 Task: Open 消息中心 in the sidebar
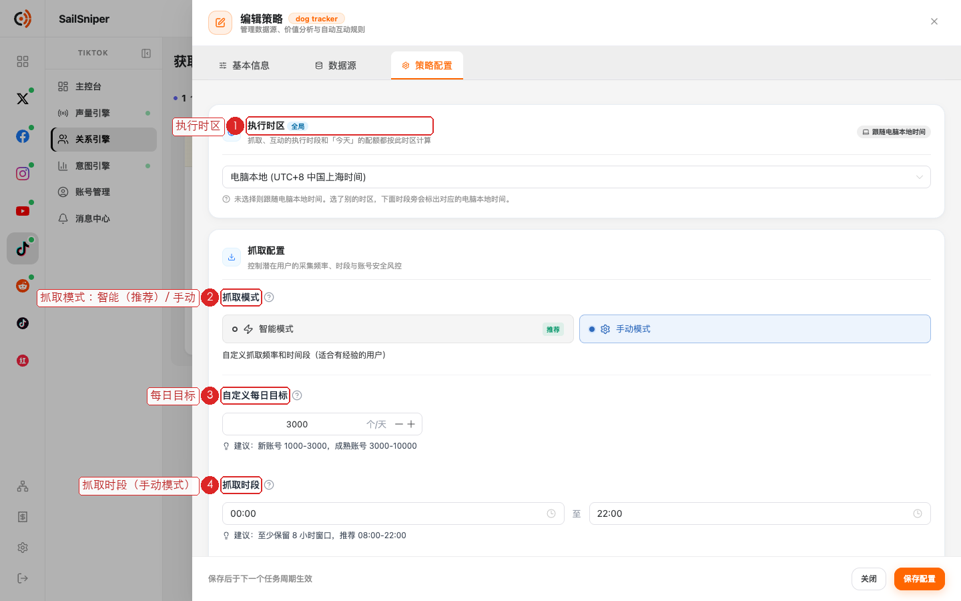coord(104,219)
